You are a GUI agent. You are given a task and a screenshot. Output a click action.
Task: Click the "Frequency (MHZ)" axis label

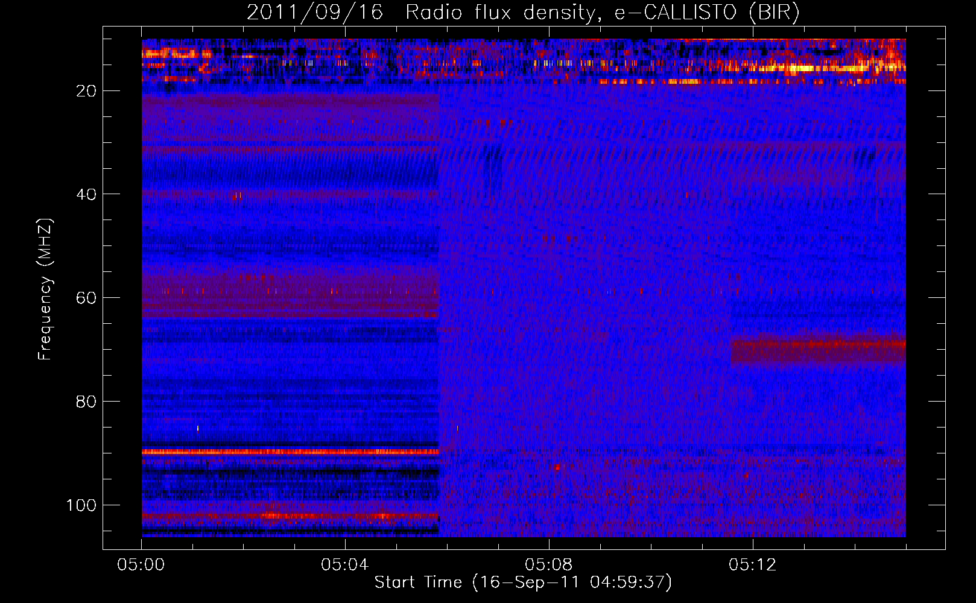tap(45, 289)
